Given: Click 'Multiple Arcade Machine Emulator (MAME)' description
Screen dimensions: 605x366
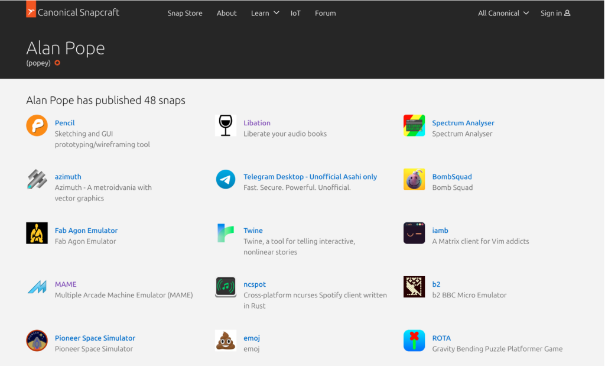Looking at the screenshot, I should [124, 295].
